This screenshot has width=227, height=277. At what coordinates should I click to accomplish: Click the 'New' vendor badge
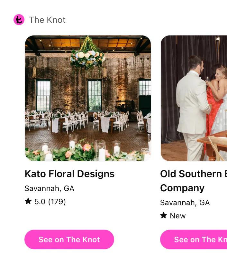[x=177, y=215]
